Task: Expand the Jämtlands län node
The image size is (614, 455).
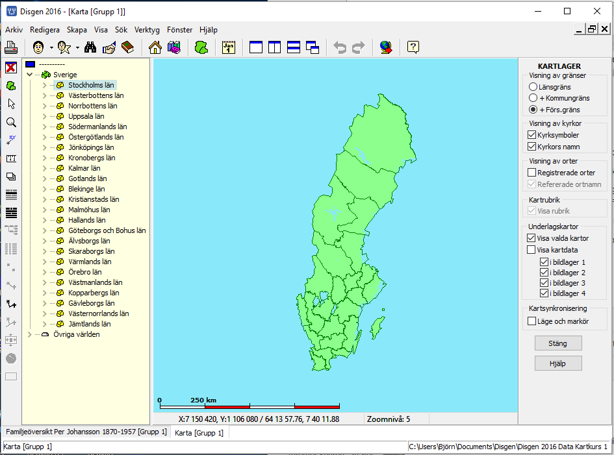Action: [44, 324]
